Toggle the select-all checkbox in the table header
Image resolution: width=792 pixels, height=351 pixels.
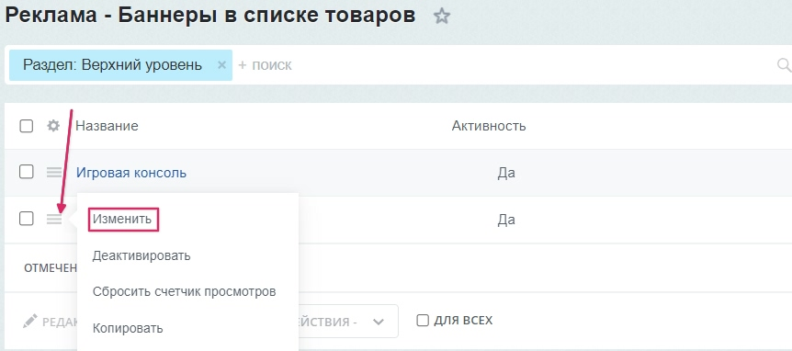click(x=27, y=126)
